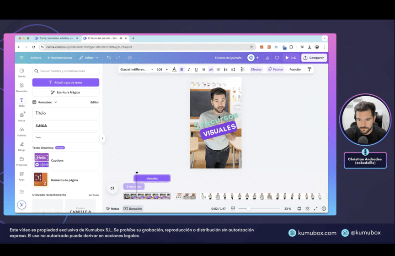Toggle bold formatting

pyautogui.click(x=181, y=70)
